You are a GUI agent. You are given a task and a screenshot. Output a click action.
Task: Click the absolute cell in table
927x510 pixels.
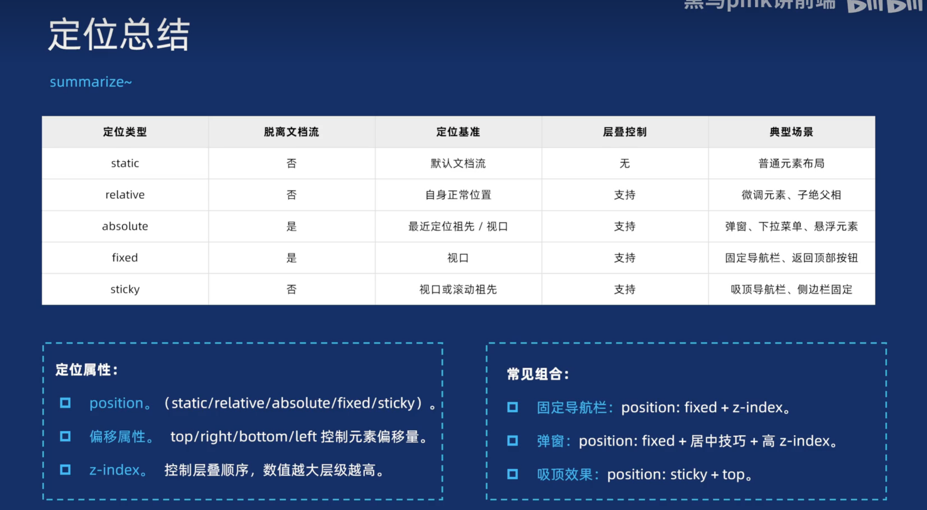click(x=125, y=226)
